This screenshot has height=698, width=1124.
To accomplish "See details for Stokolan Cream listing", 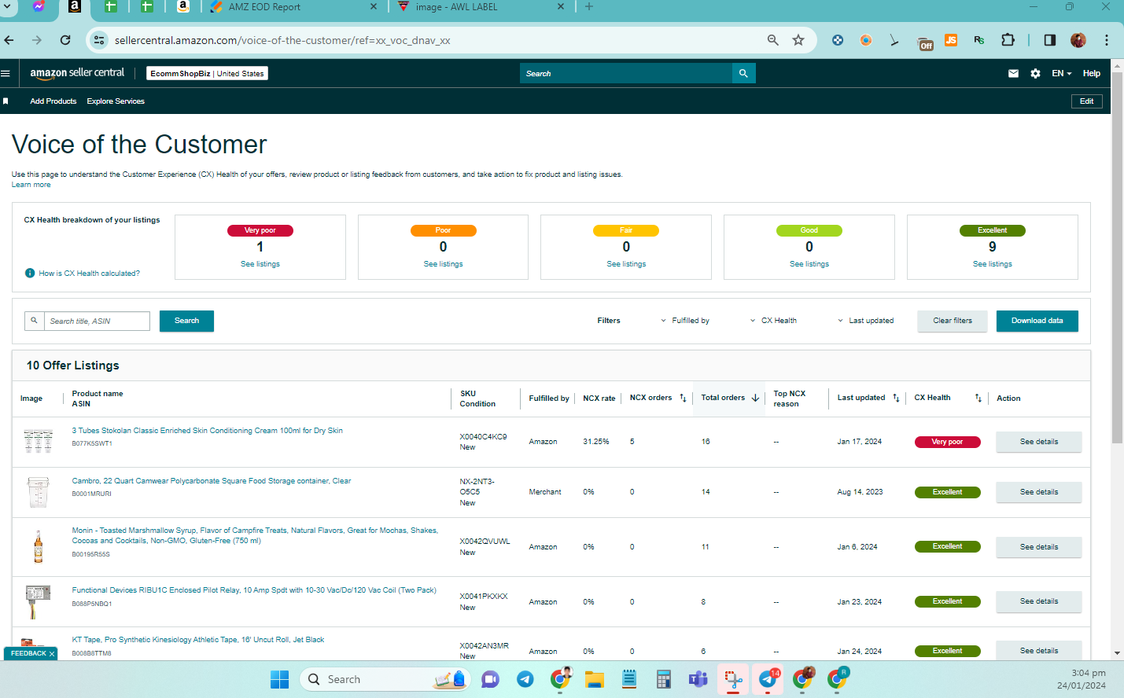I will pyautogui.click(x=1038, y=442).
